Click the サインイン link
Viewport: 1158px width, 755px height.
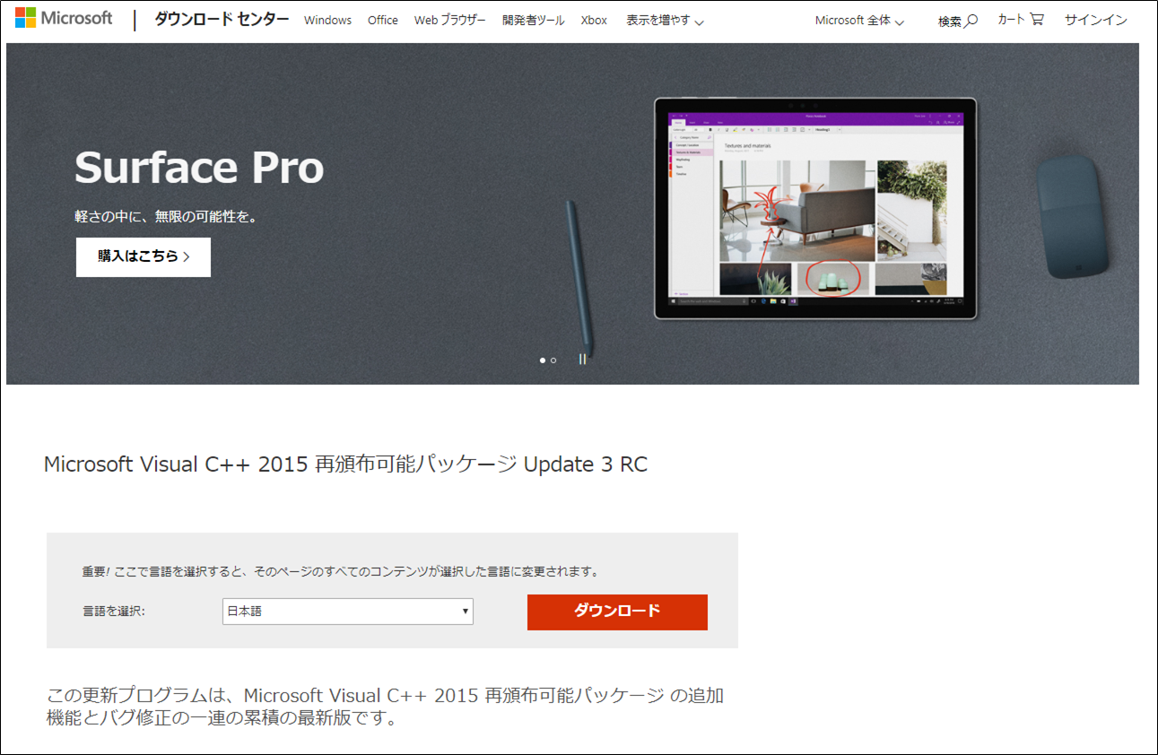pos(1096,20)
